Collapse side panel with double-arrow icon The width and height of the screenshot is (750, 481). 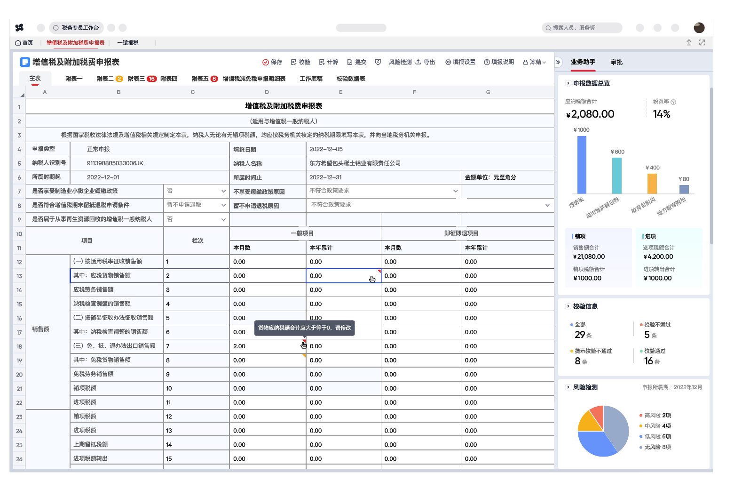558,62
